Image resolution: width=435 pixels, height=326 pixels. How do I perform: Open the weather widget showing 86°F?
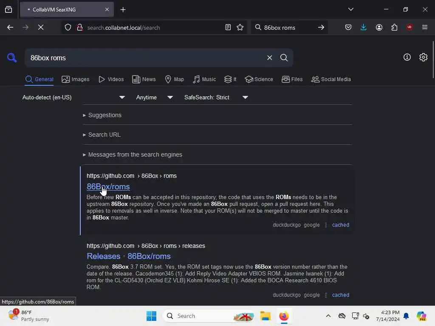[28, 316]
